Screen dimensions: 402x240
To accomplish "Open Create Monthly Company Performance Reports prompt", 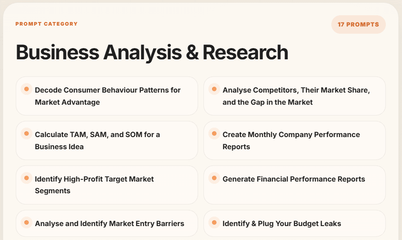I will click(x=291, y=140).
